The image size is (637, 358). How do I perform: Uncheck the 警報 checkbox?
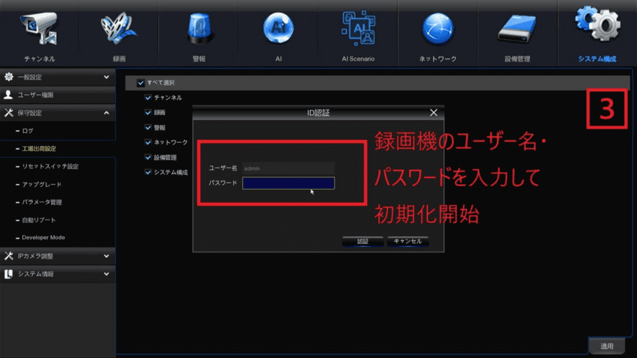(148, 127)
